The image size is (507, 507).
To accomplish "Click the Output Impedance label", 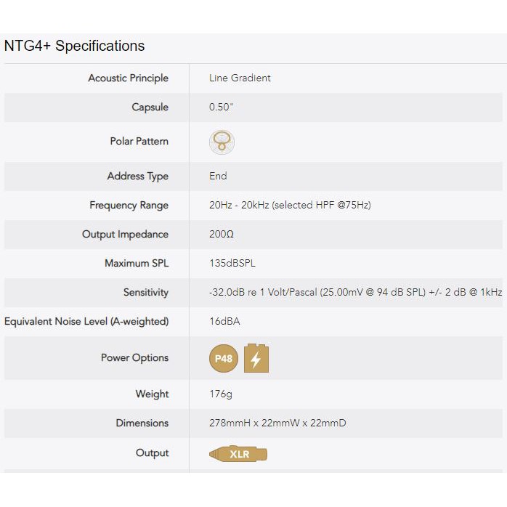I will pos(125,235).
